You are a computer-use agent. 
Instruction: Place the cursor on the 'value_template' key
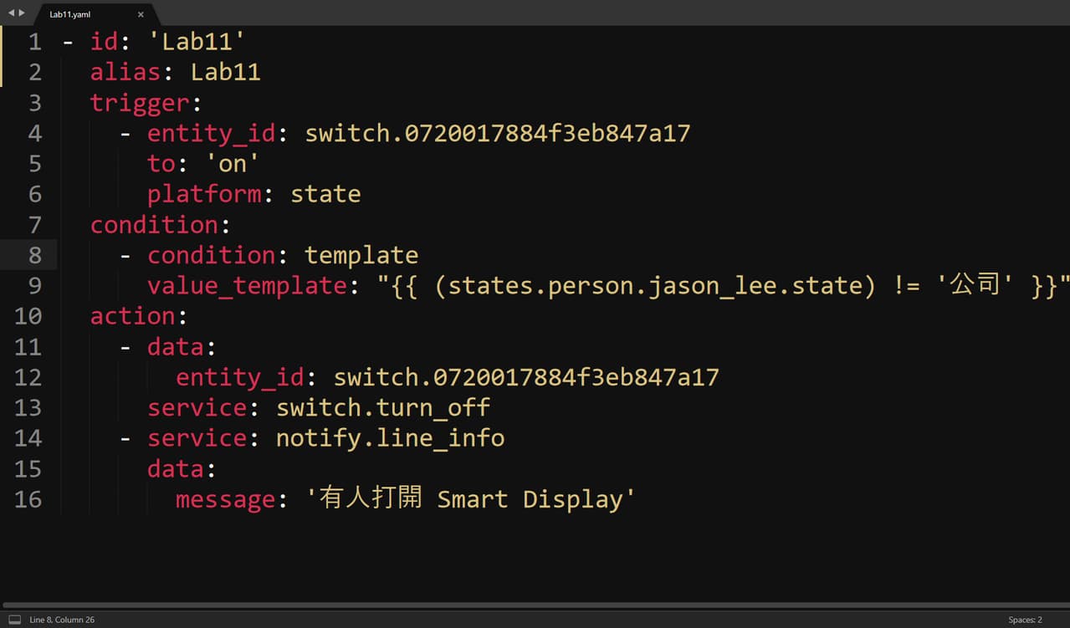click(247, 286)
